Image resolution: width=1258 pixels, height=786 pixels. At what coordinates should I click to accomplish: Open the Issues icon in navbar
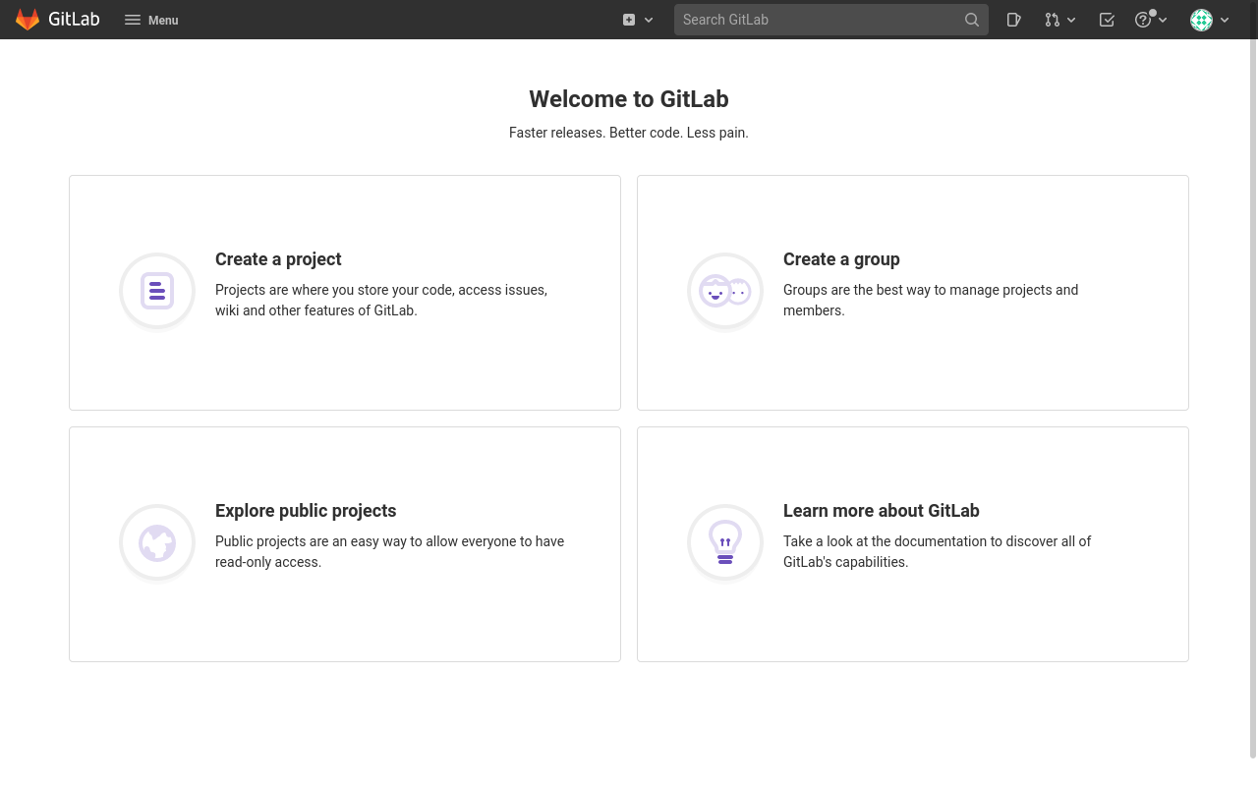click(1014, 20)
